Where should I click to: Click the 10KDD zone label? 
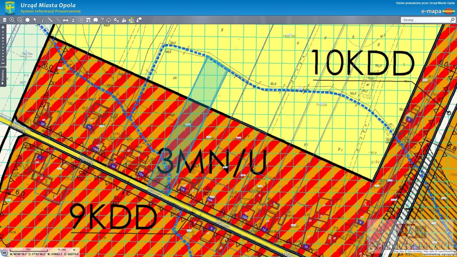(x=363, y=63)
